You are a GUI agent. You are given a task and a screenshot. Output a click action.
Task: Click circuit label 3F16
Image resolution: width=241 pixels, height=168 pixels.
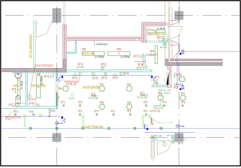(140, 65)
